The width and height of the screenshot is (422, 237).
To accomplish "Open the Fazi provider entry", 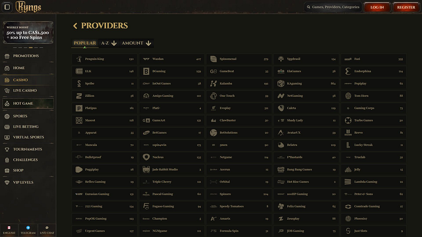I will pyautogui.click(x=373, y=59).
